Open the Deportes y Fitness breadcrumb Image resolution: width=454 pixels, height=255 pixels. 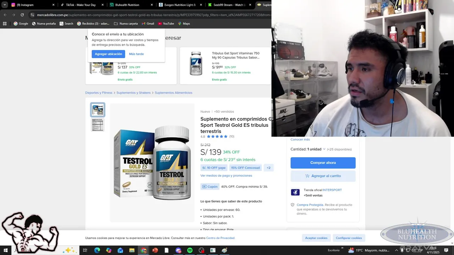(99, 93)
